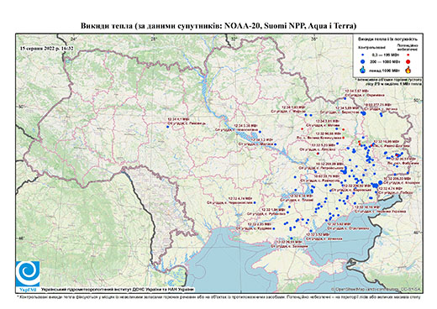437x309 pixels.
Task: Click the large red circle in legend
Action: tap(408, 62)
